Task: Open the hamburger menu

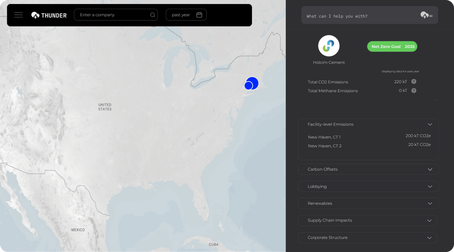Action: (18, 15)
